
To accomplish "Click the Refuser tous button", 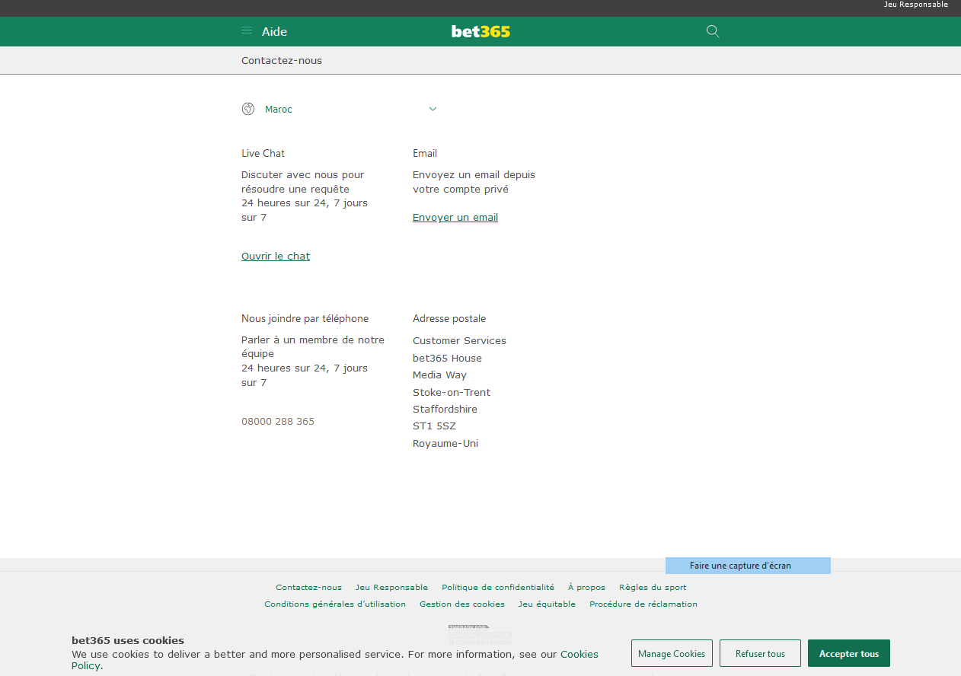I will tap(760, 654).
